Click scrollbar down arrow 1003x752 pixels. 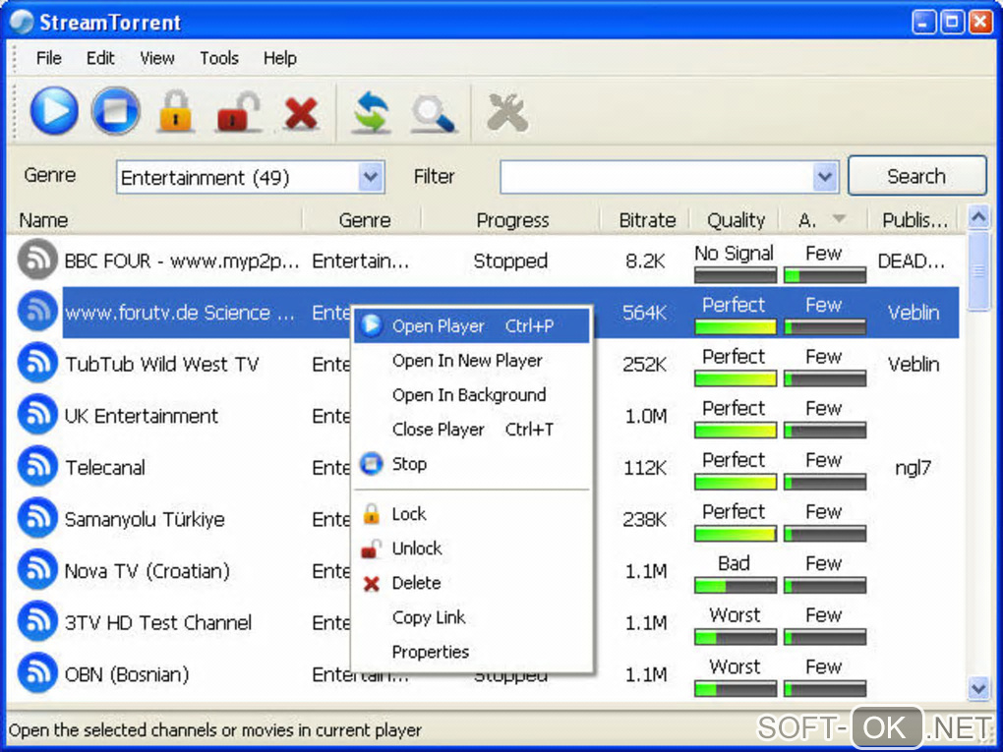[x=978, y=688]
